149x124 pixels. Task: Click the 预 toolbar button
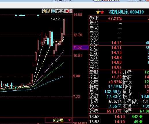(x=49, y=11)
